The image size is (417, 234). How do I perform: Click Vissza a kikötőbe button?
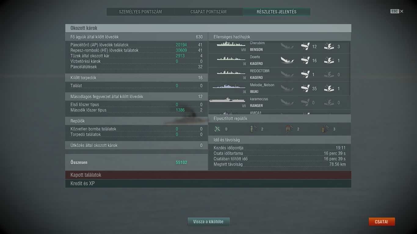(208, 222)
